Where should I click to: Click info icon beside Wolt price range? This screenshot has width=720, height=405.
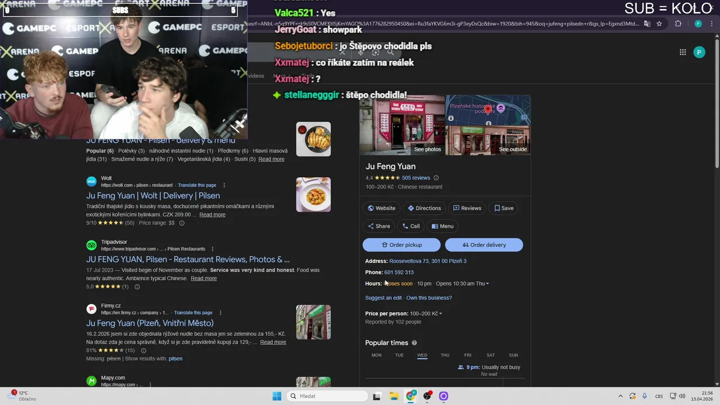(181, 223)
